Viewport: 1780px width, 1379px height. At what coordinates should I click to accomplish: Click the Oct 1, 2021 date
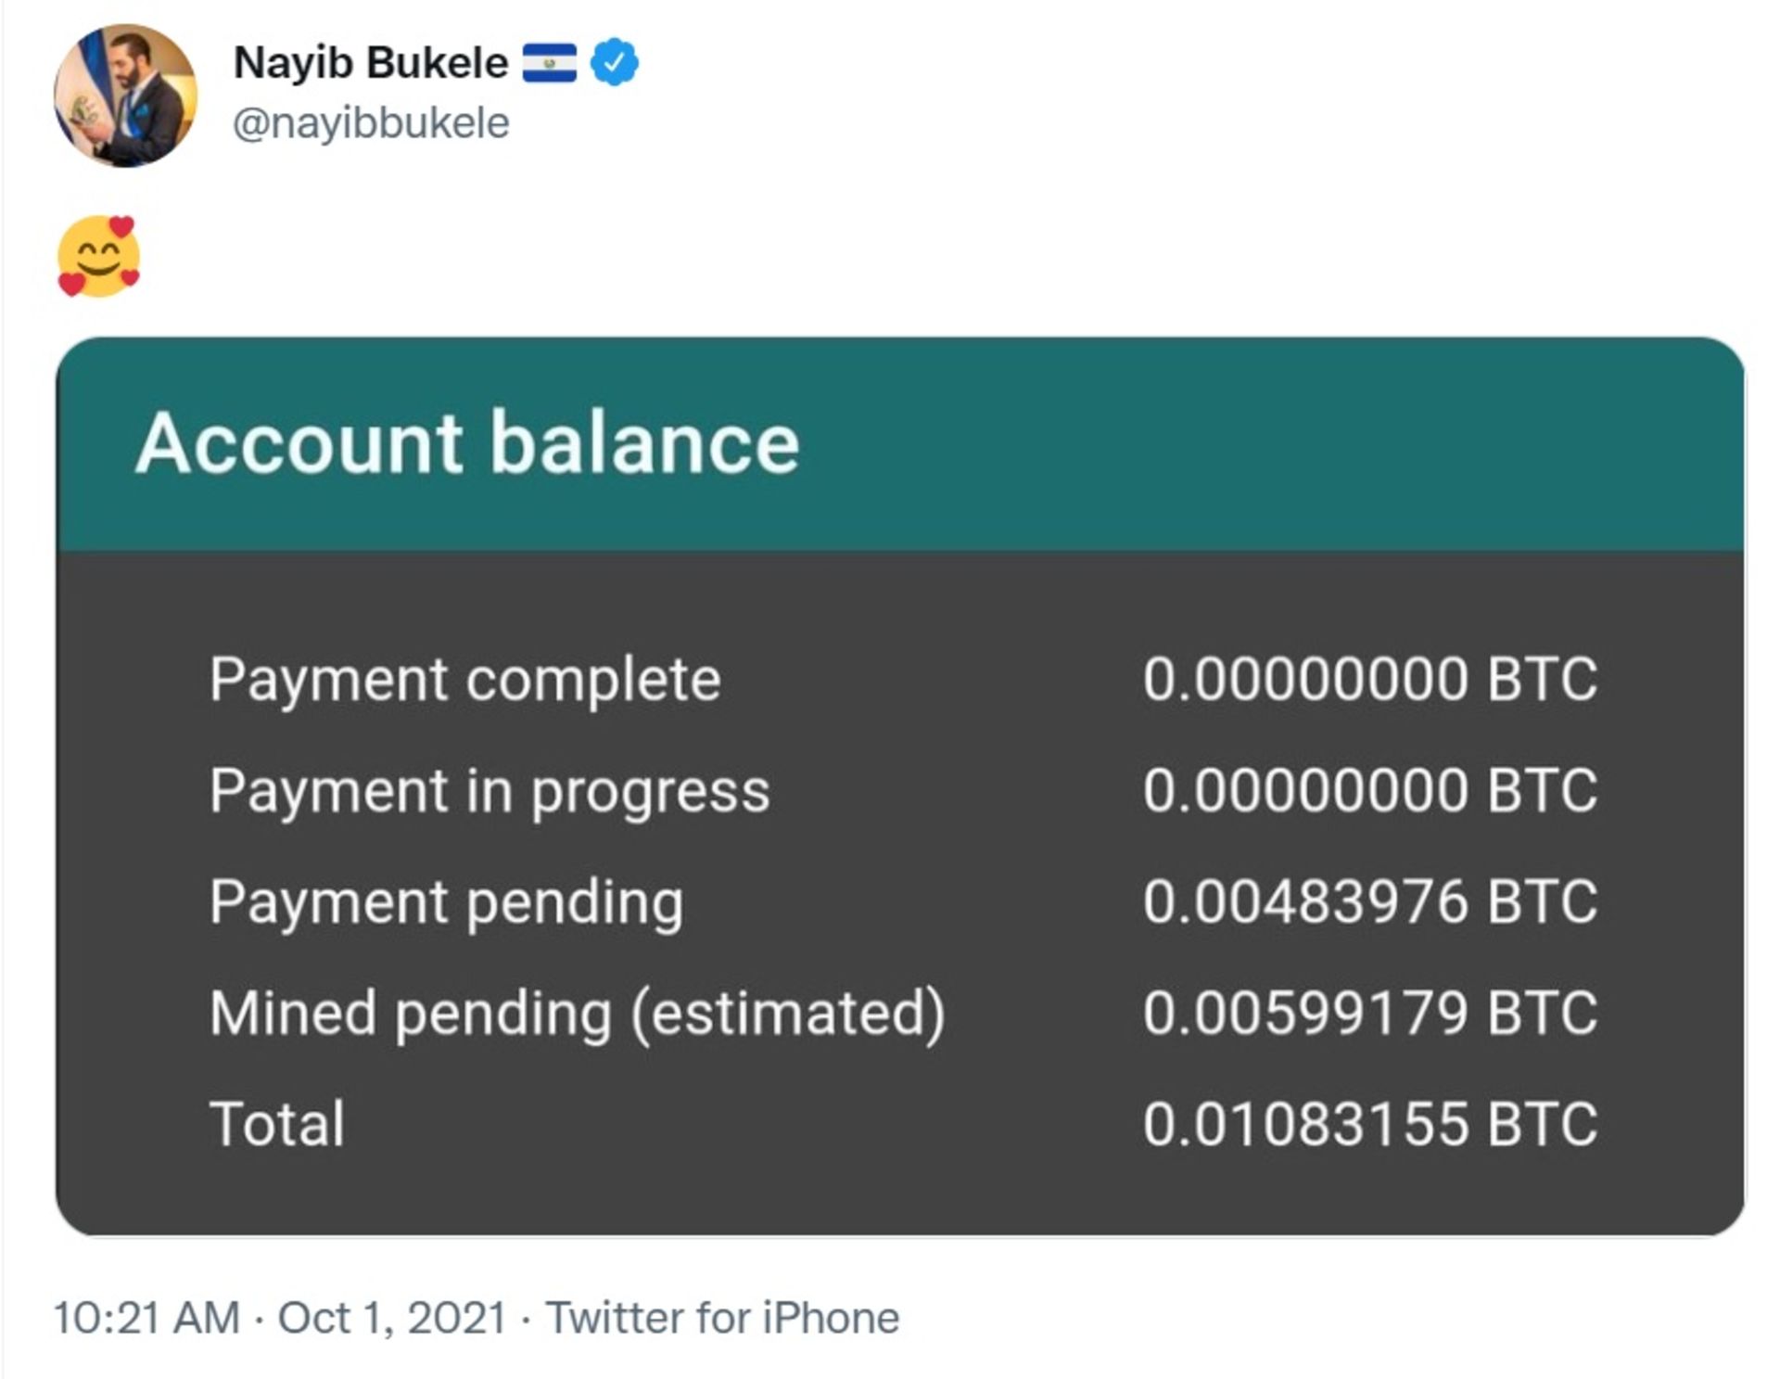click(x=392, y=1318)
